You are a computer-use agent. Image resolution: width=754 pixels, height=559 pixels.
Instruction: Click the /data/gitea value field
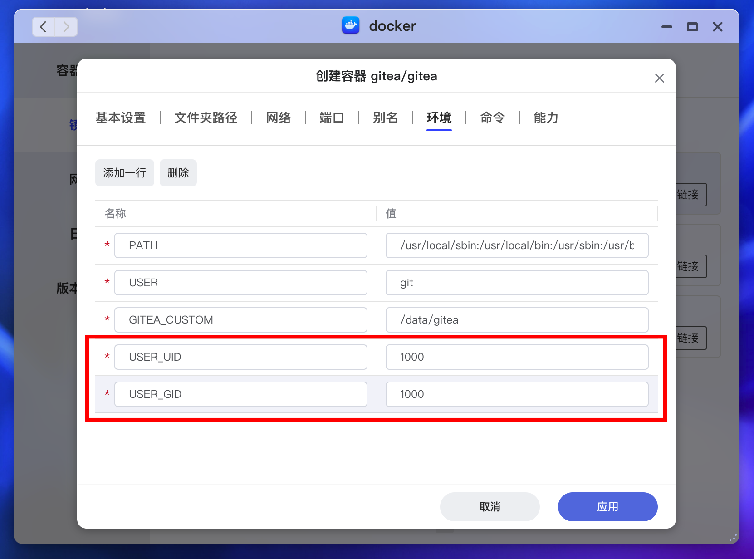pos(517,320)
